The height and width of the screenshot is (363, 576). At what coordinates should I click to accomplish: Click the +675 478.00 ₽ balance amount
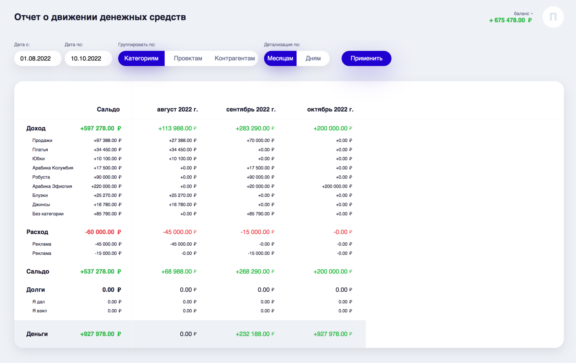[x=510, y=20]
